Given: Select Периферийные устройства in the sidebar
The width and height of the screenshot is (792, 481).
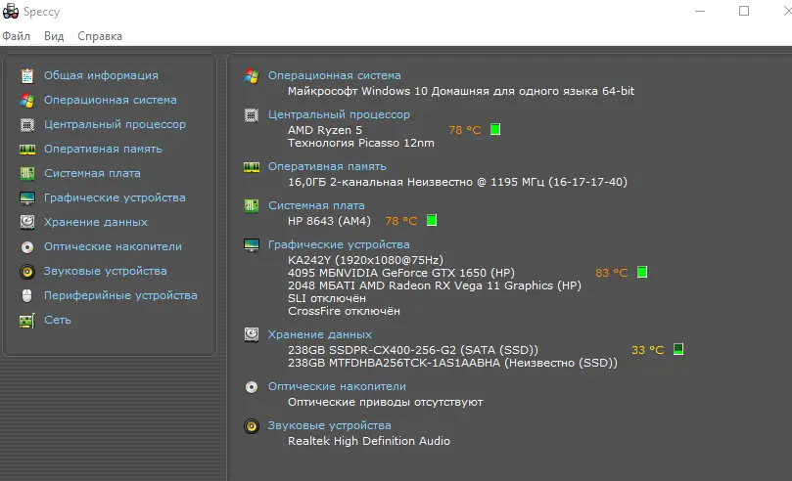Looking at the screenshot, I should [120, 295].
